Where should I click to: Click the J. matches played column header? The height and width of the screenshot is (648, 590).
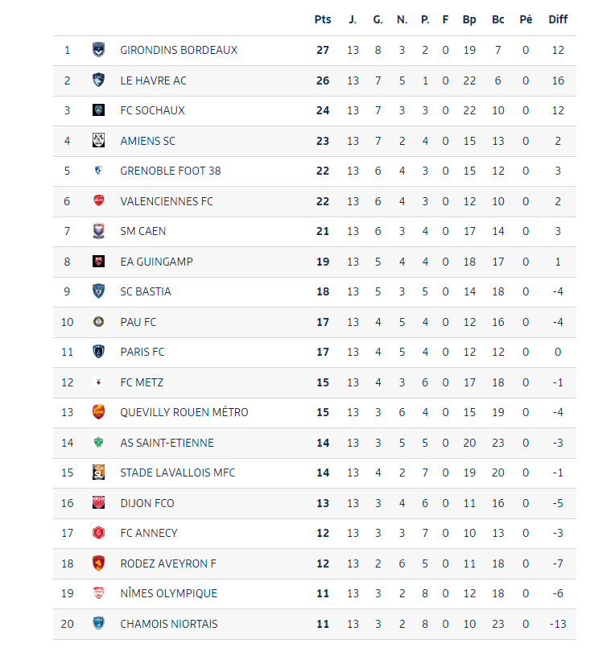coord(353,19)
